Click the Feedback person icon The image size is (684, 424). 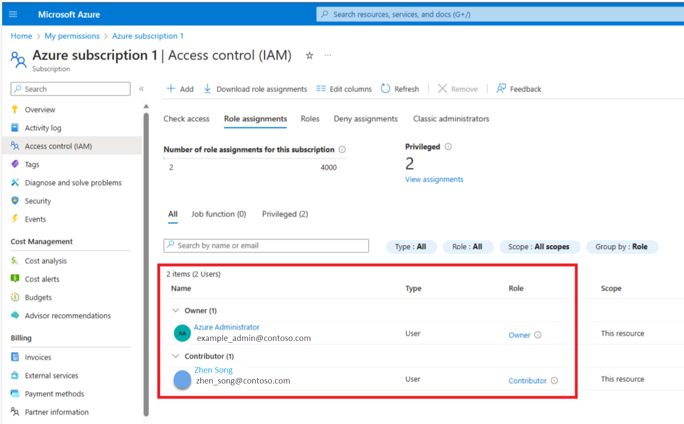pyautogui.click(x=501, y=89)
